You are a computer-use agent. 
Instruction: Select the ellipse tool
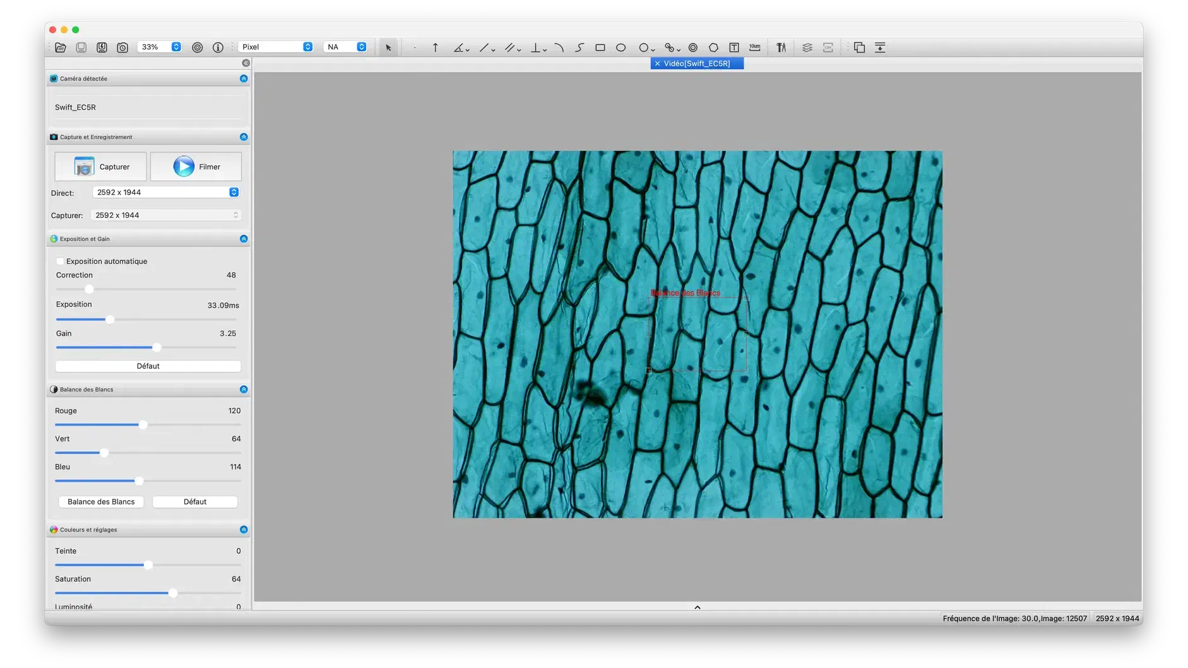coord(621,47)
